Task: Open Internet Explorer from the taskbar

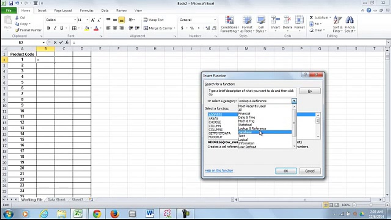Action: tap(44, 214)
